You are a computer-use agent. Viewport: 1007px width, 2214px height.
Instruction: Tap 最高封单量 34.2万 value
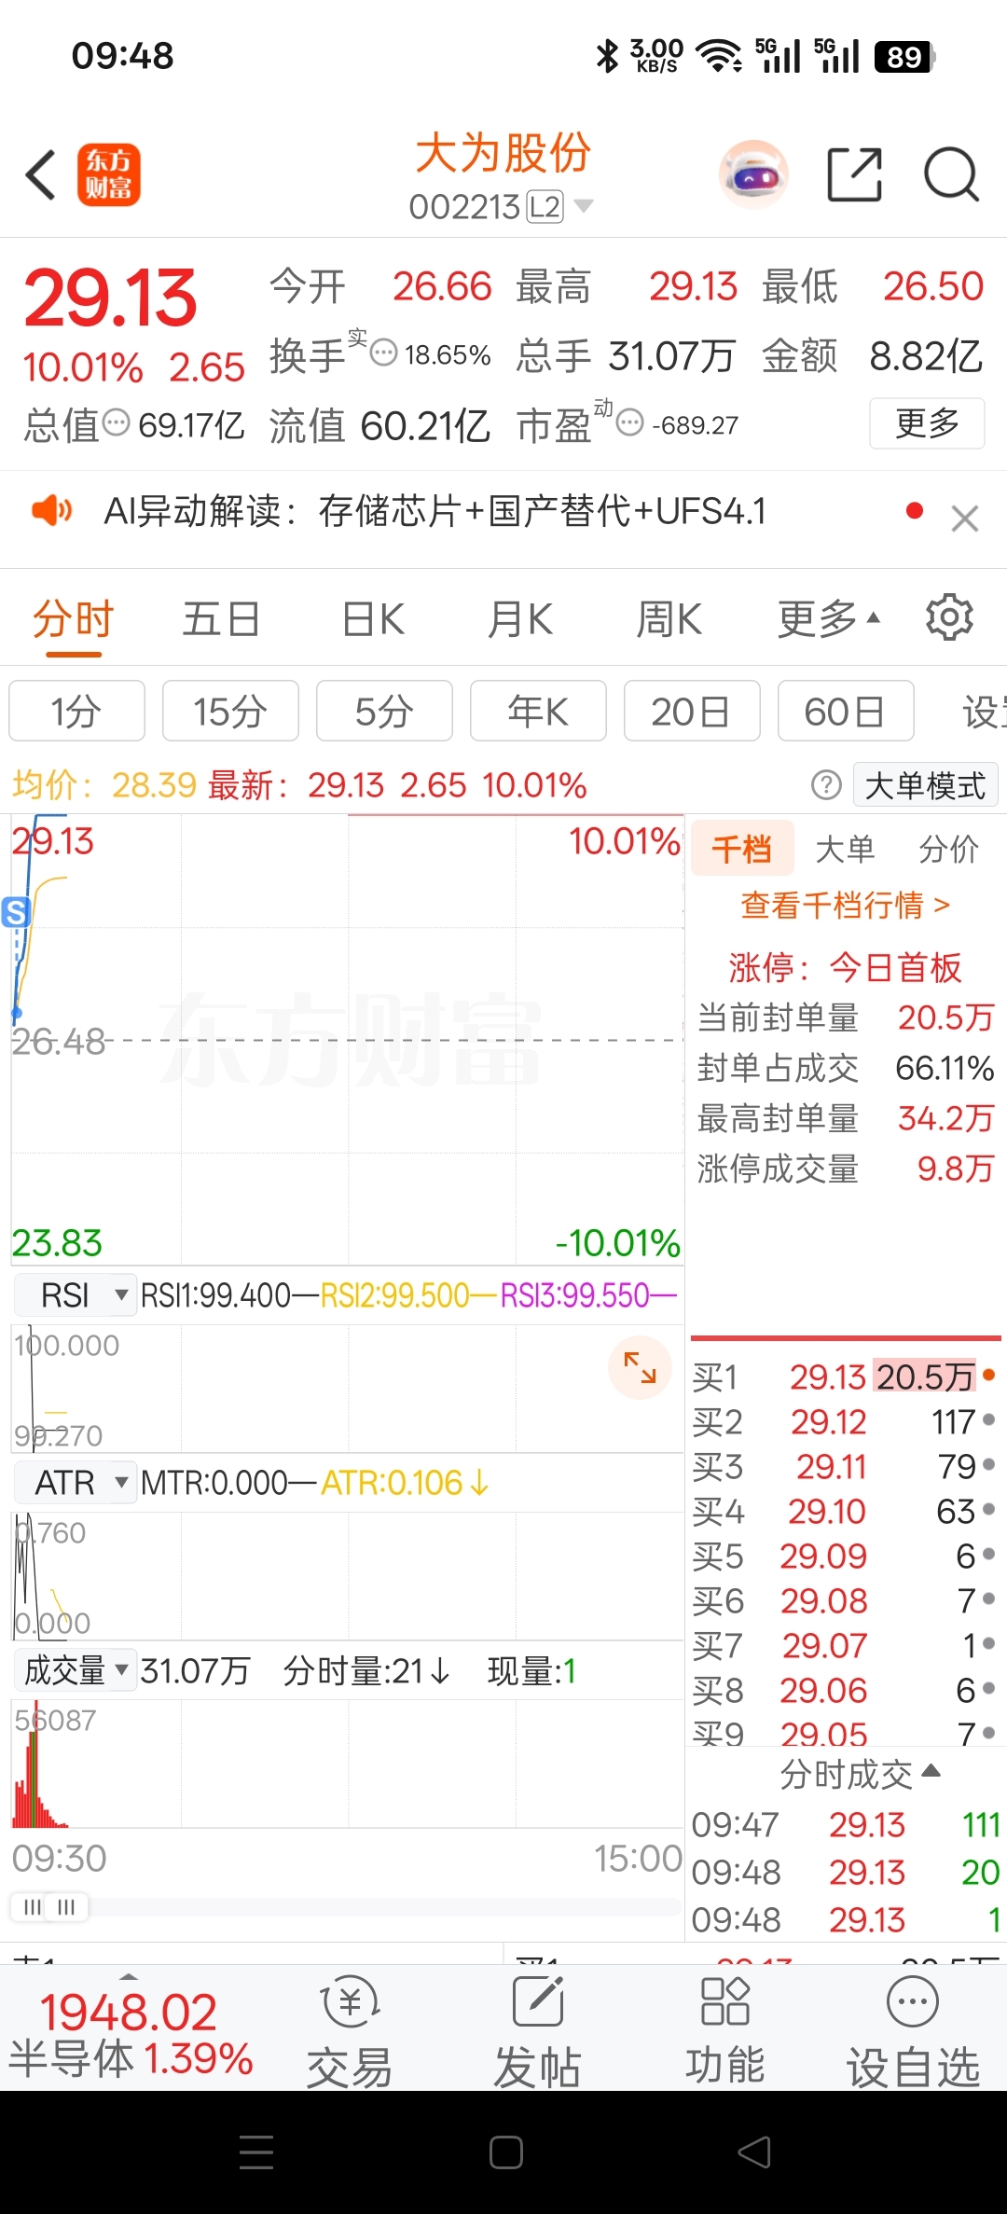point(945,1118)
